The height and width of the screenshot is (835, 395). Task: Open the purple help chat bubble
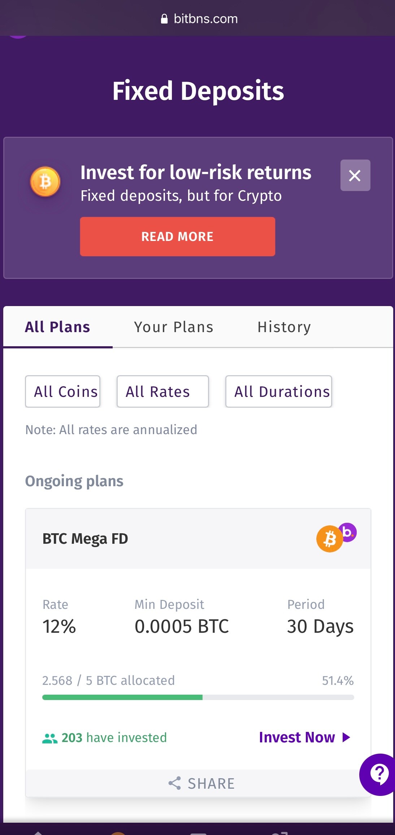(378, 774)
